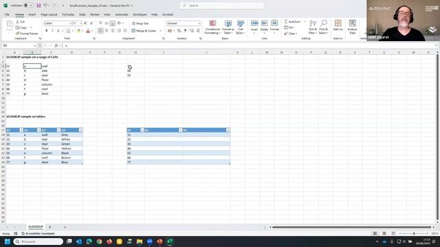This screenshot has width=440, height=247.
Task: Toggle Align Left
Action: 100,30
